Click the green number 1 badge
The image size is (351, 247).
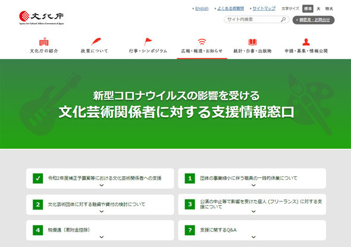(190, 178)
